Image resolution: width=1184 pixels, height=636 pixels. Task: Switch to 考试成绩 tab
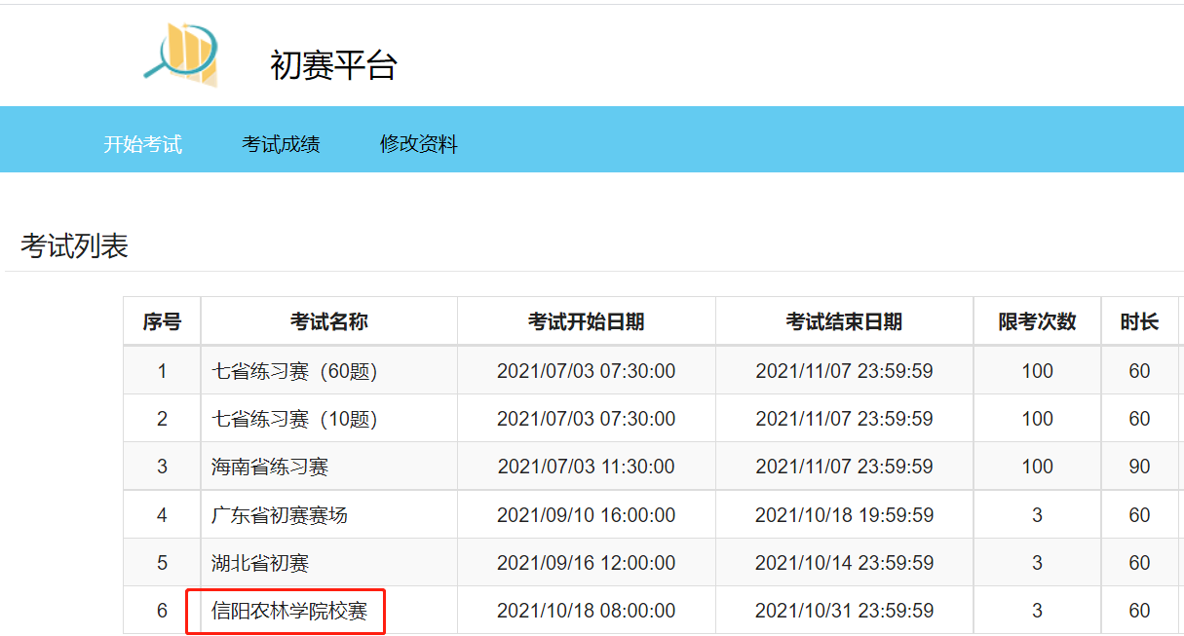(x=281, y=144)
